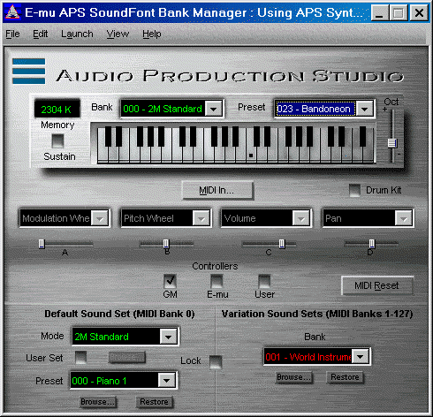This screenshot has width=433, height=417.
Task: Click controller slider D handle
Action: pos(372,244)
